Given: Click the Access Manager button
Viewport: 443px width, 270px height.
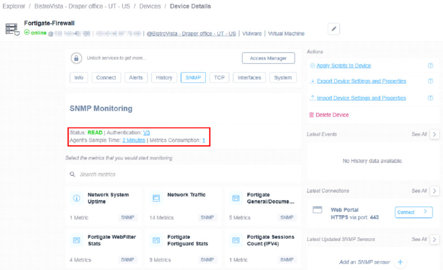Looking at the screenshot, I should (269, 58).
